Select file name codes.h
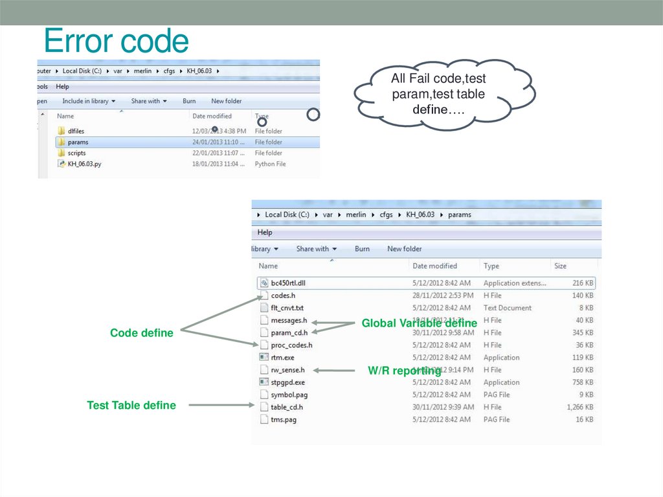663x497 pixels. click(x=283, y=295)
